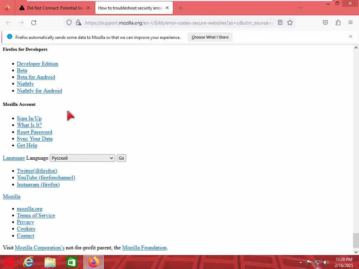359x269 pixels.
Task: Bookmark this page with the star
Action: [x=290, y=23]
